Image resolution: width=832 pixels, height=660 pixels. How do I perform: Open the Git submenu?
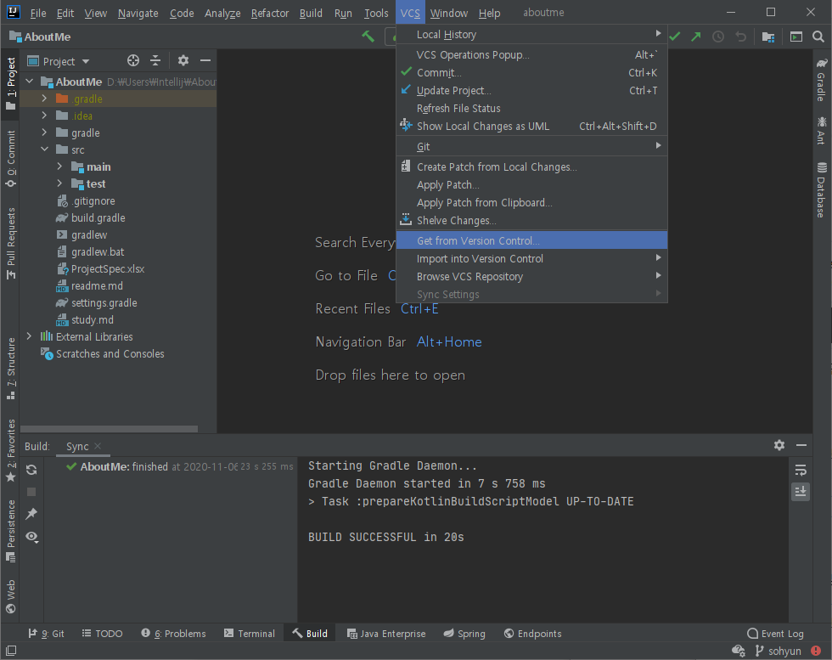coord(531,146)
